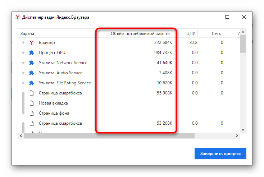Click the vertical scrollbar thumb

(243, 44)
